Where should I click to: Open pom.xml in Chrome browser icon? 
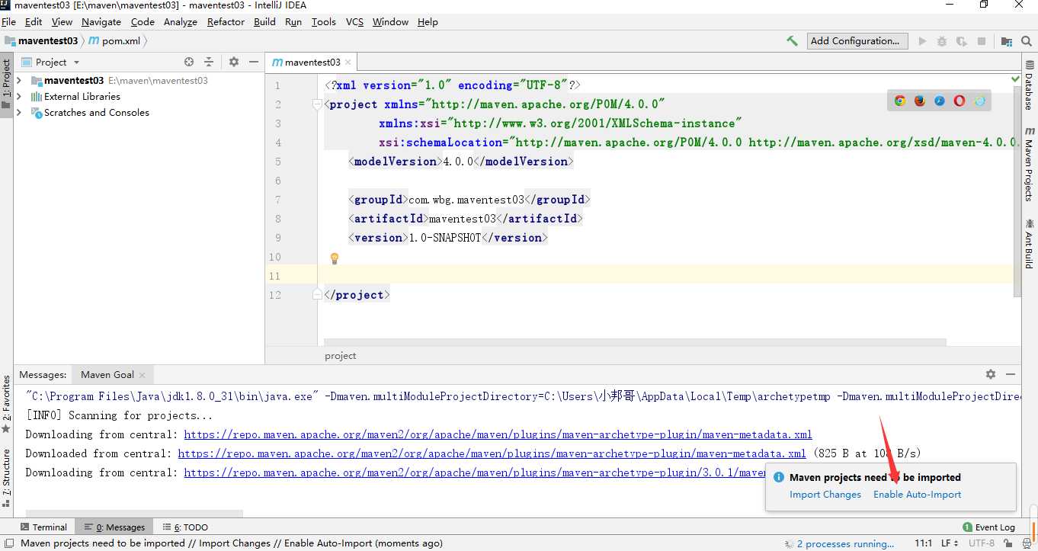(900, 101)
